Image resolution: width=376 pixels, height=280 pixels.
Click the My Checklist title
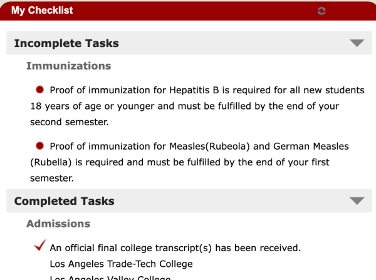coord(42,10)
